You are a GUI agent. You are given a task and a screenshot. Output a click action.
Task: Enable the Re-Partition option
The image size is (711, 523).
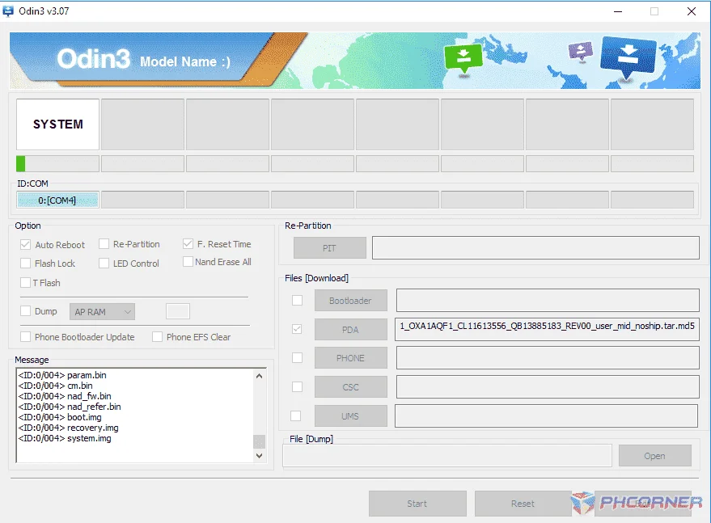point(104,244)
